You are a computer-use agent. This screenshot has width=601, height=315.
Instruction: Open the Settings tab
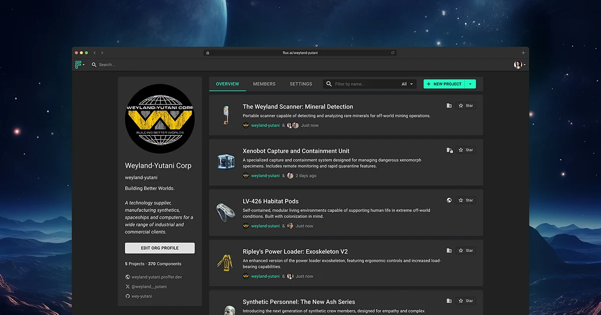click(300, 84)
